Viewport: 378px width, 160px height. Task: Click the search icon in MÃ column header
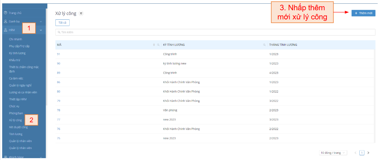(158, 45)
